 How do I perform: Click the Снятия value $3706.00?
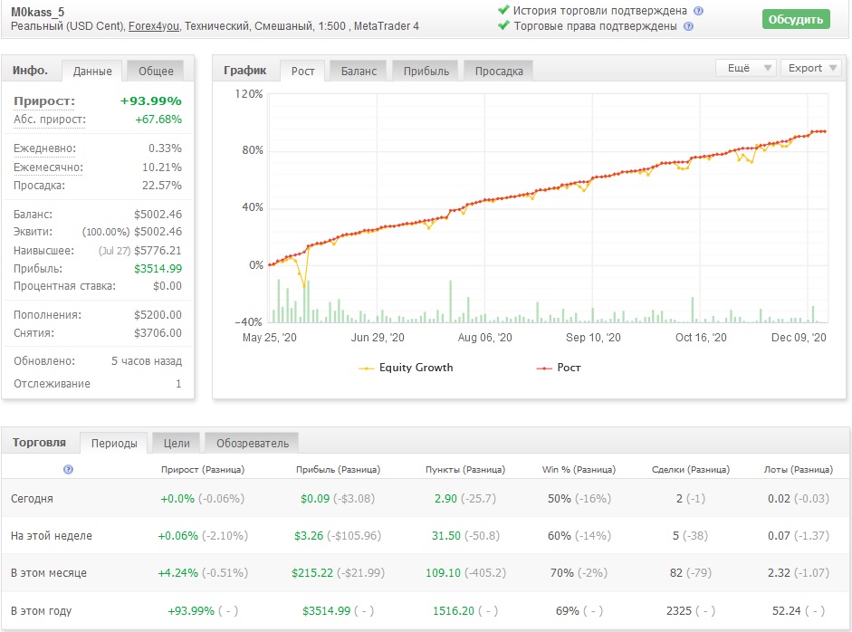point(158,332)
